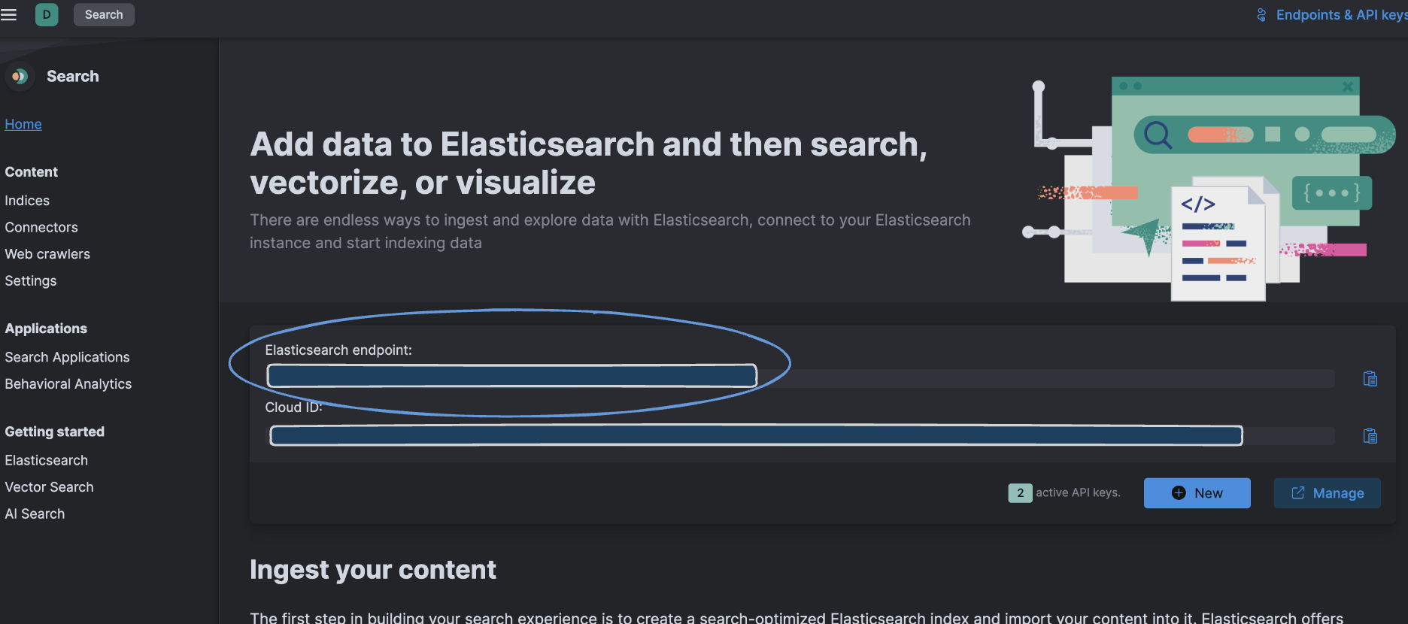Open Manage API keys
Image resolution: width=1408 pixels, height=624 pixels.
point(1327,493)
